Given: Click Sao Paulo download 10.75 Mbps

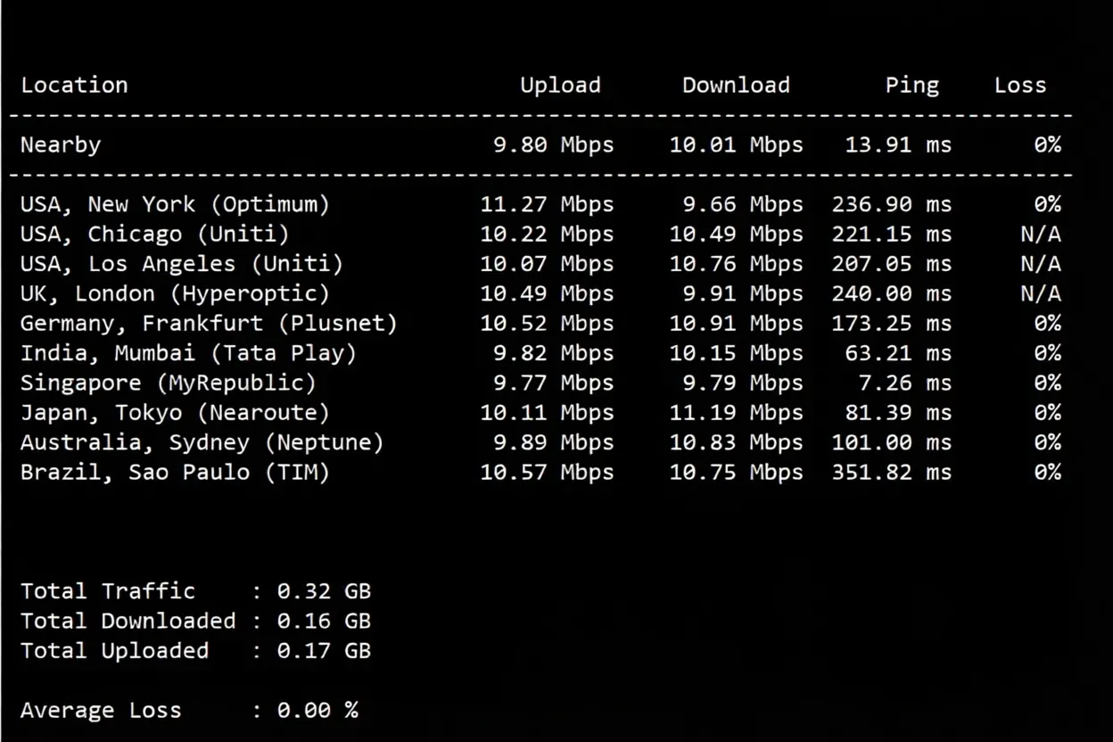Looking at the screenshot, I should click(736, 473).
